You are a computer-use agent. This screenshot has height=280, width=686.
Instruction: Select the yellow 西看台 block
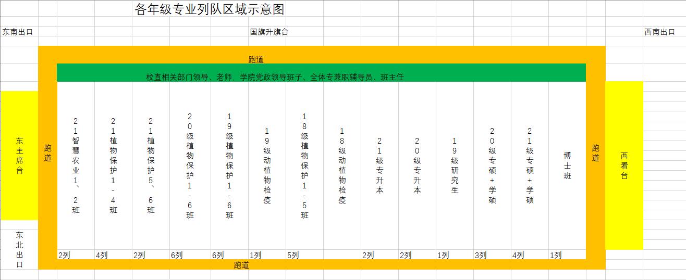(624, 166)
